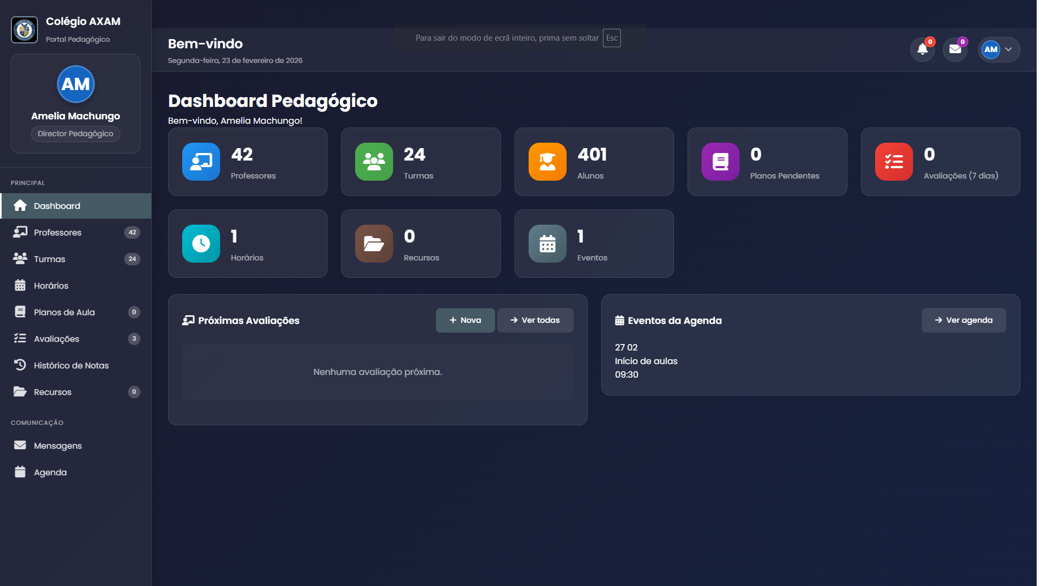1041x586 pixels.
Task: Click the teal Horários clock icon
Action: click(201, 244)
